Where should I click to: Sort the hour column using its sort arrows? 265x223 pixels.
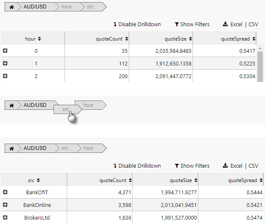tap(39, 39)
